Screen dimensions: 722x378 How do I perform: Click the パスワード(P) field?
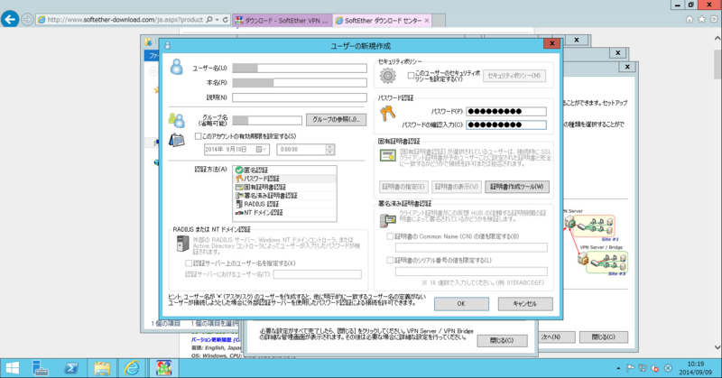point(506,112)
